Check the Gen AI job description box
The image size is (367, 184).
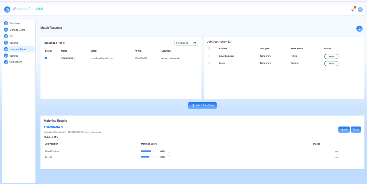coord(209,63)
